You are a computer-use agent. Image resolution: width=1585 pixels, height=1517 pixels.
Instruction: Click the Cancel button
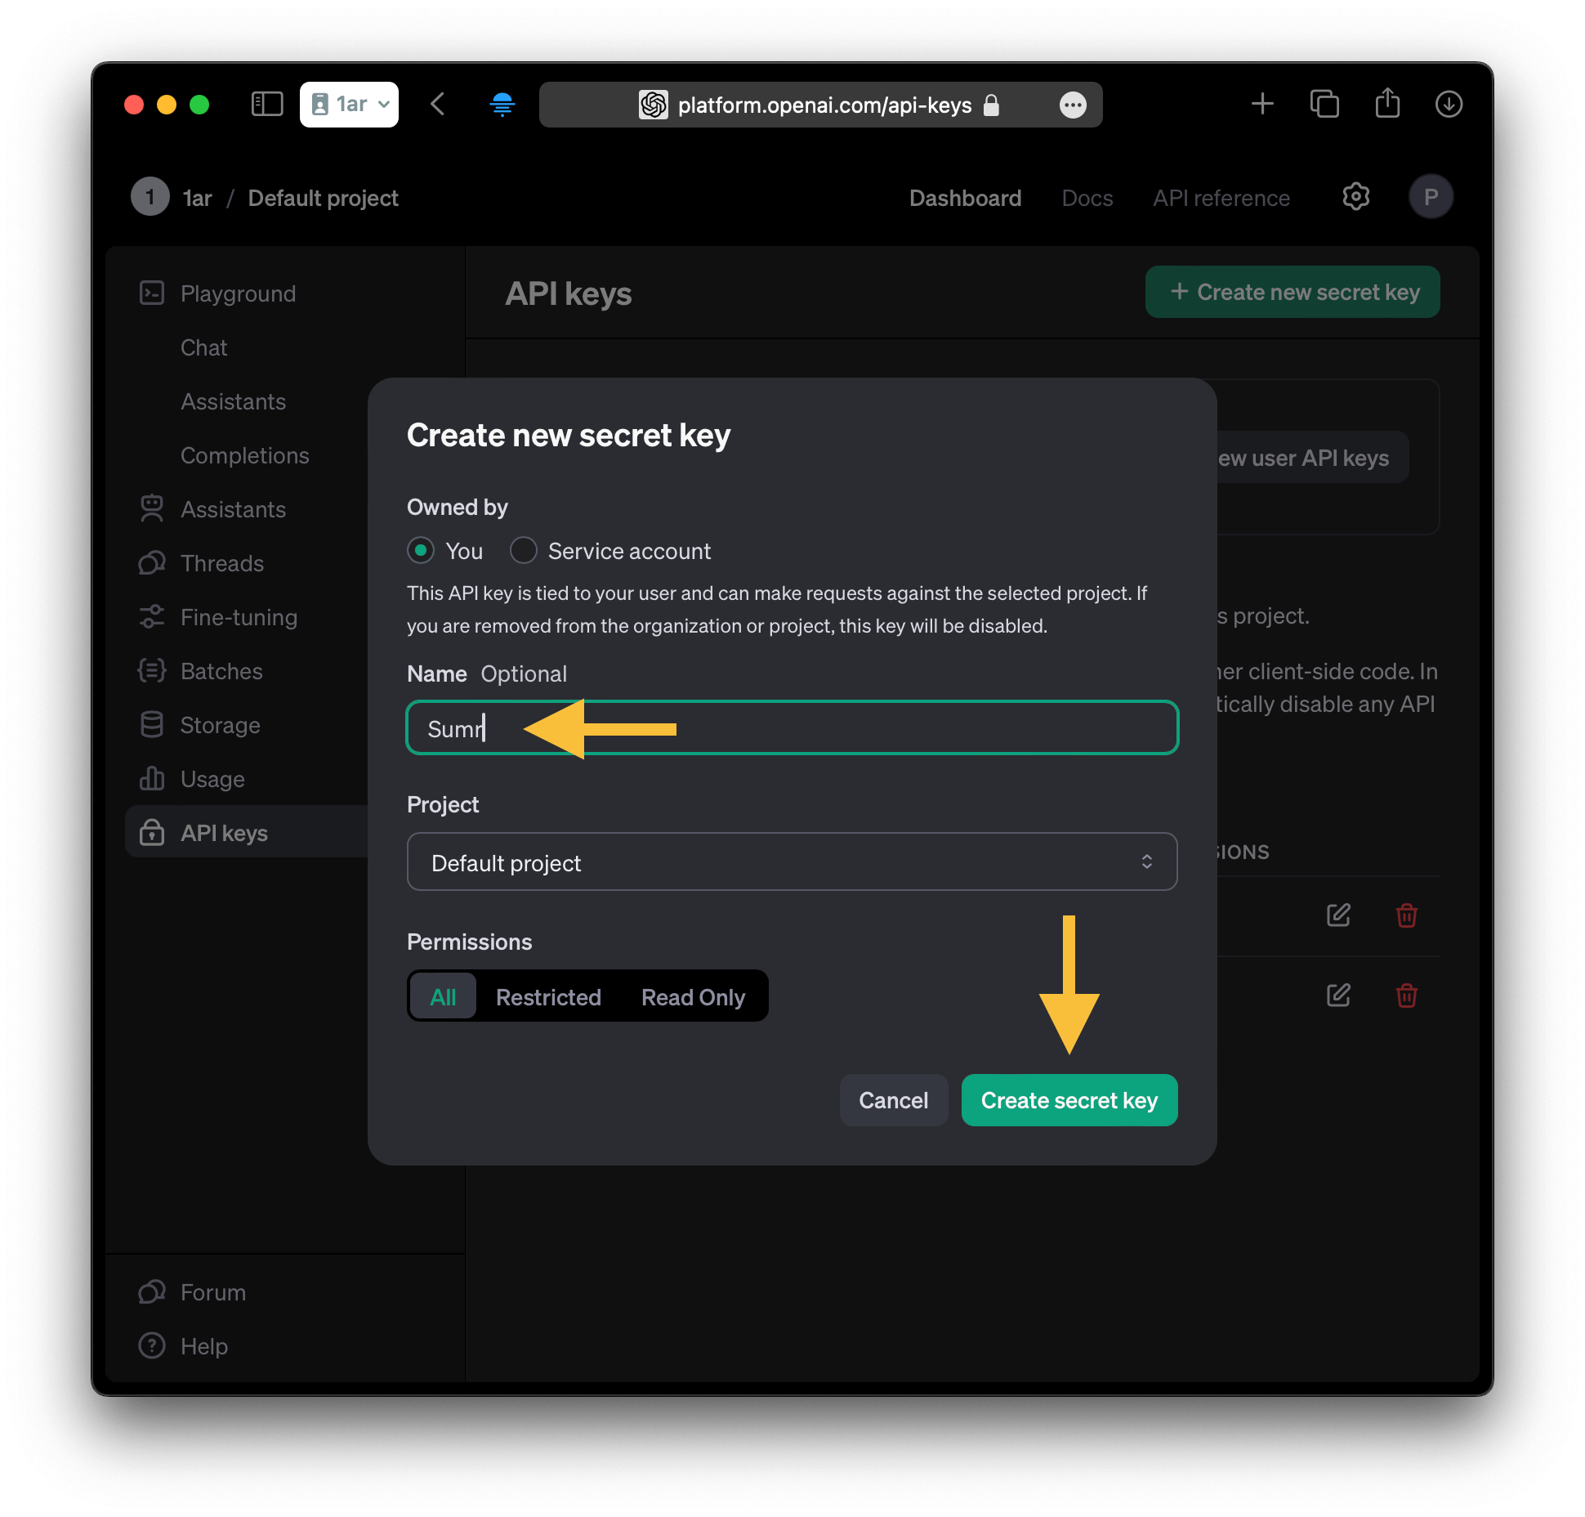(x=895, y=1099)
